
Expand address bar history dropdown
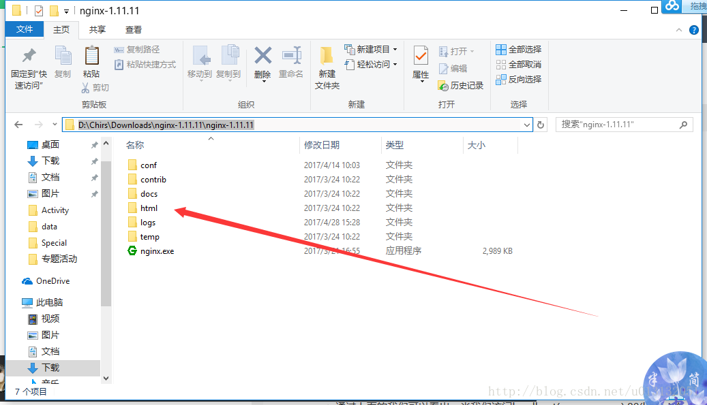click(526, 125)
